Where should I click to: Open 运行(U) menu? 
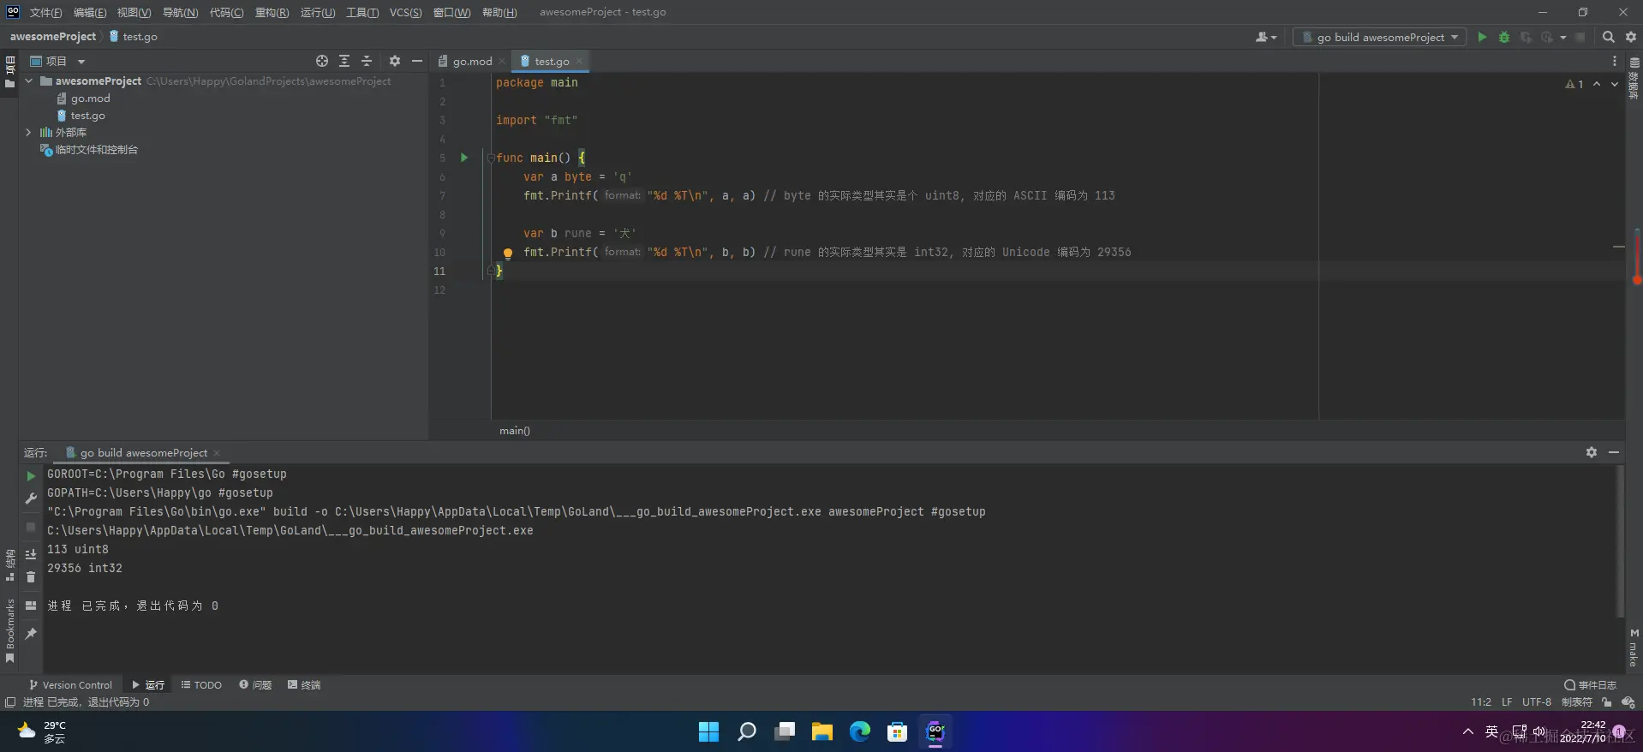click(x=318, y=12)
